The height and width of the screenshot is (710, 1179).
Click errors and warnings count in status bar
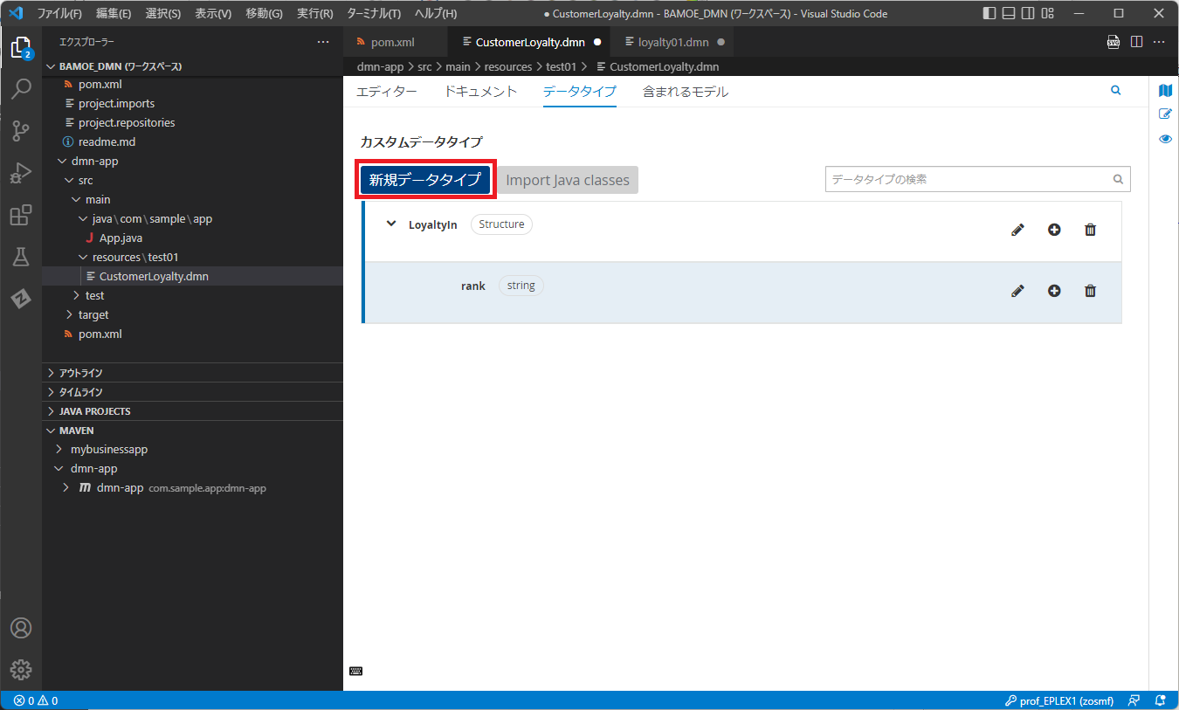[36, 700]
